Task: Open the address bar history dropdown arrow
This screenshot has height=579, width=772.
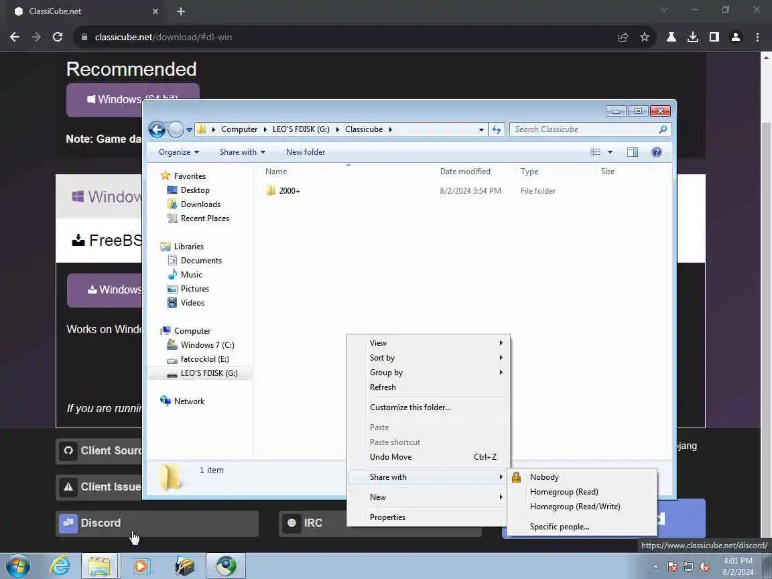Action: point(481,130)
